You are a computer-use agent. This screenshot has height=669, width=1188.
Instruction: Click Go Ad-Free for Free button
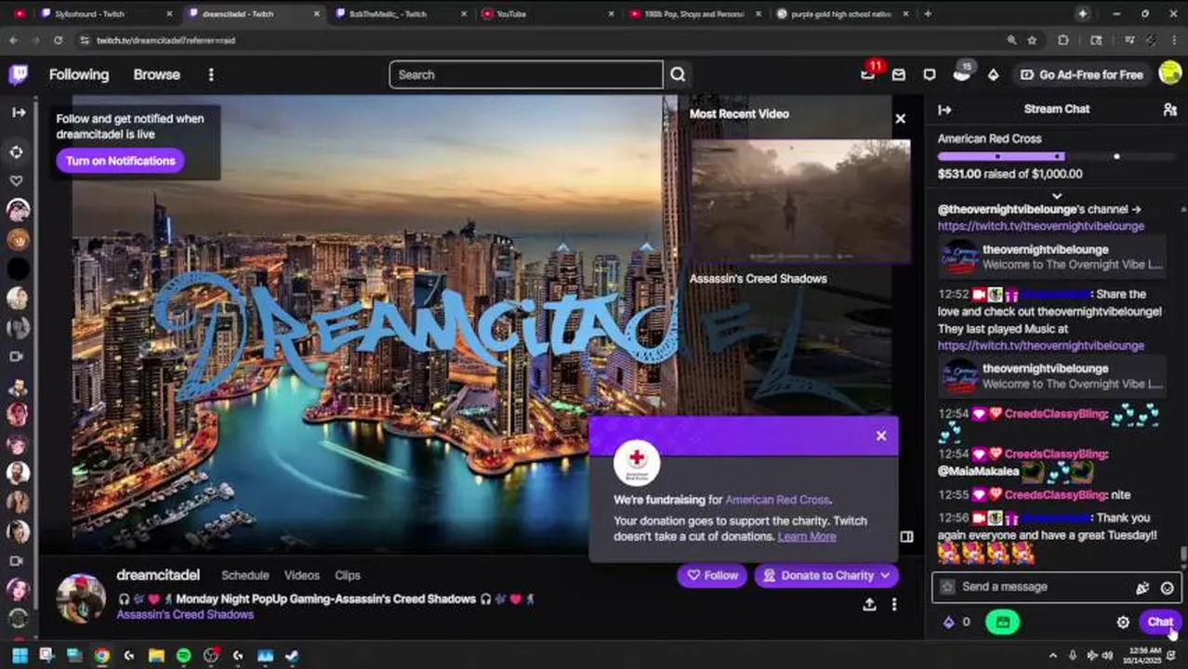coord(1082,74)
